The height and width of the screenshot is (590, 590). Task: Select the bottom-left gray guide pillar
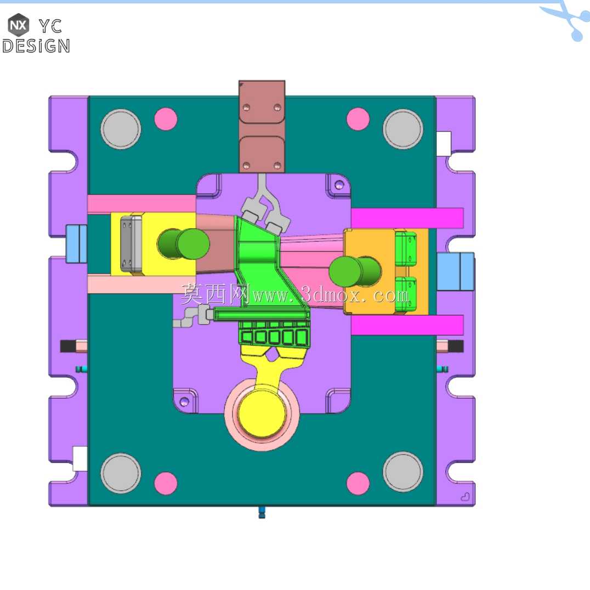tap(121, 473)
